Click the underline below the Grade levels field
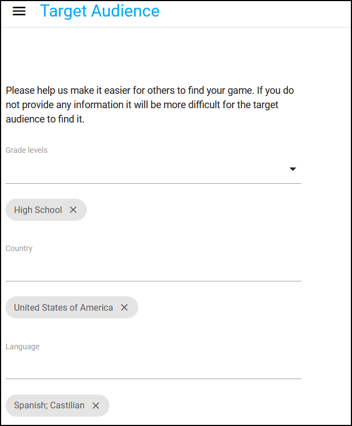The image size is (352, 426). tap(153, 183)
